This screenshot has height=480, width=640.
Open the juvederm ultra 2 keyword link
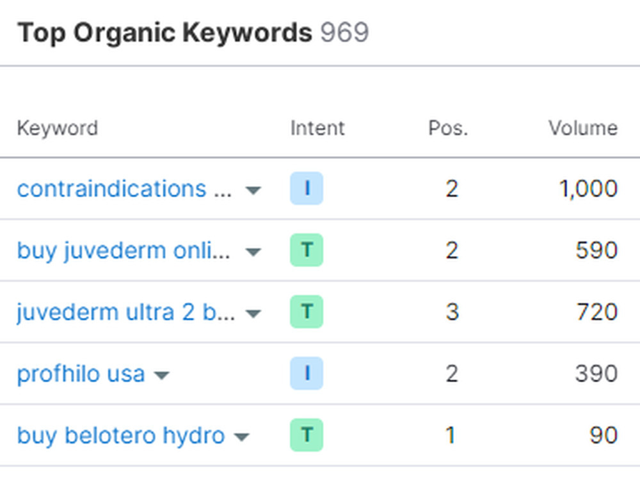tap(126, 312)
